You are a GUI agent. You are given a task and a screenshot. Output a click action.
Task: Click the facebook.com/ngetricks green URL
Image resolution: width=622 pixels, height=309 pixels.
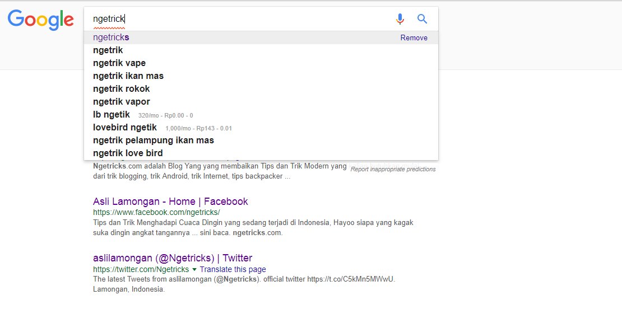(x=156, y=212)
